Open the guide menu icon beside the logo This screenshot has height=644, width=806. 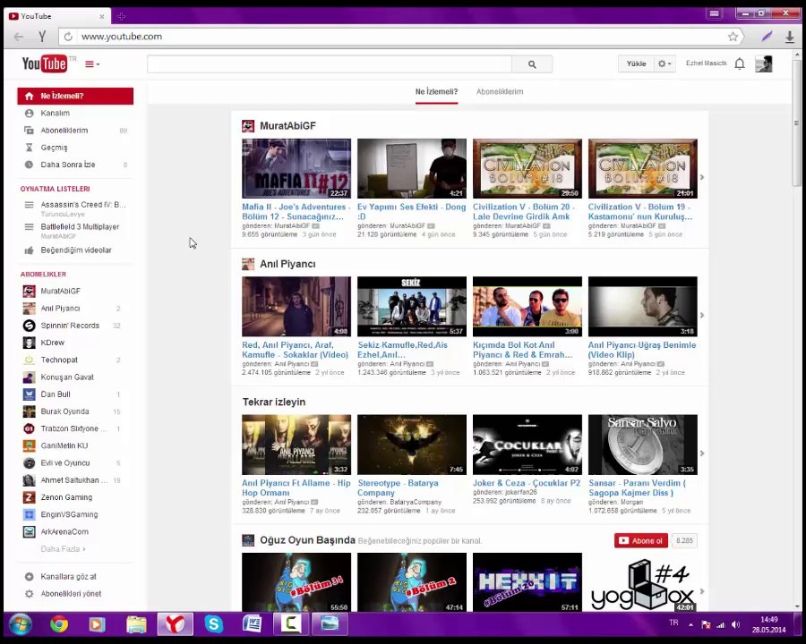tap(92, 64)
